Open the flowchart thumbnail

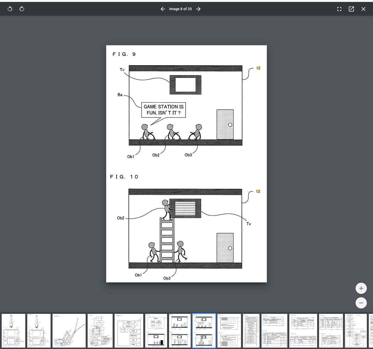coord(356,331)
